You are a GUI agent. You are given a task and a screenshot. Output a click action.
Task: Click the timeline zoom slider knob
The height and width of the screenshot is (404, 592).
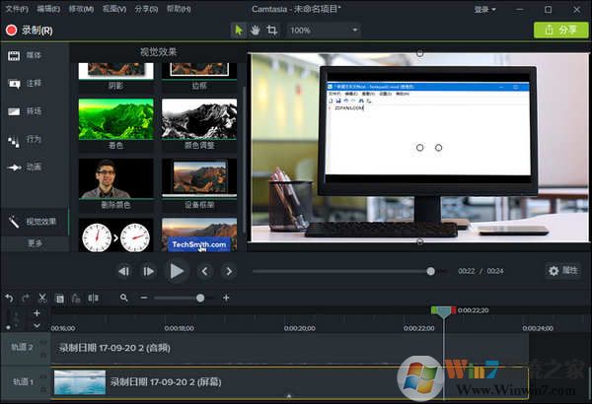point(200,298)
